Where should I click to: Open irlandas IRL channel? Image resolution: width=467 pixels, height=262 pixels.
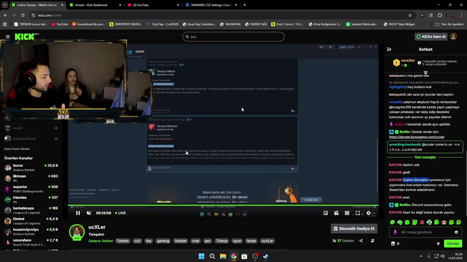pyautogui.click(x=31, y=199)
